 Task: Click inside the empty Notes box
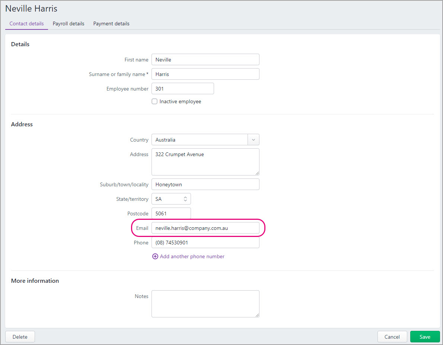205,303
